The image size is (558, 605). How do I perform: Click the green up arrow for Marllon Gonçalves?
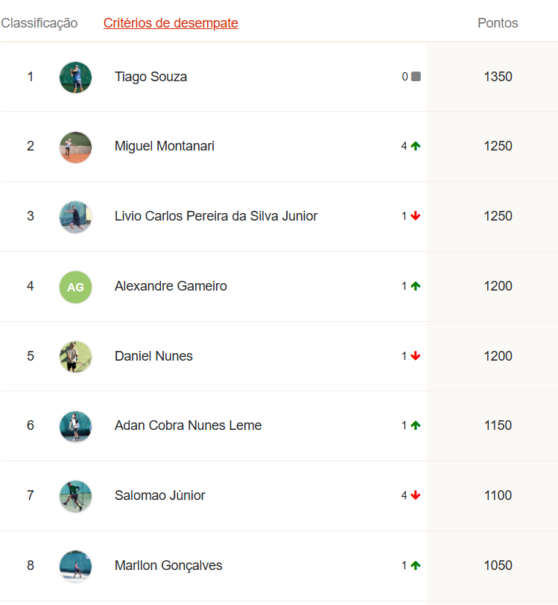tap(416, 566)
